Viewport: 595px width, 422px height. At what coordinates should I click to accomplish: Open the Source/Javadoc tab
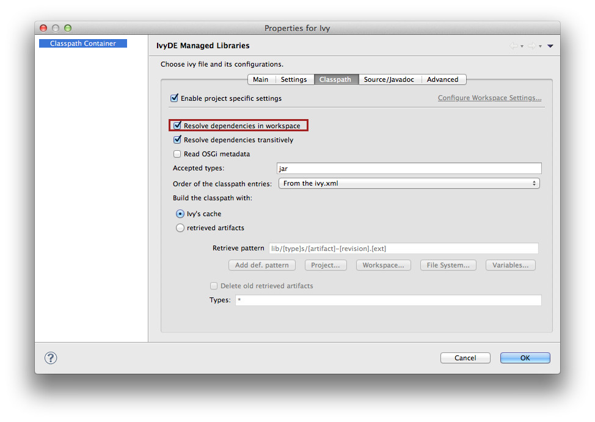(x=389, y=79)
